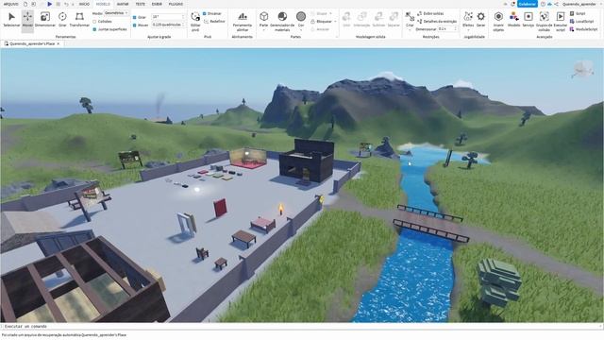Image resolution: width=604 pixels, height=340 pixels.
Task: Switch to the AVATAR tab
Action: pyautogui.click(x=123, y=4)
